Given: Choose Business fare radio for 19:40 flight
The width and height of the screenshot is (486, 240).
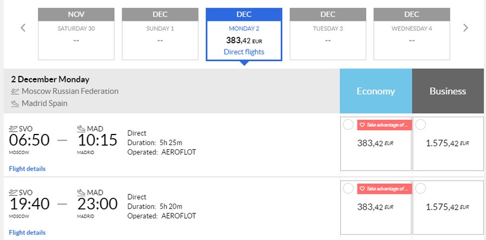Looking at the screenshot, I should coord(421,188).
